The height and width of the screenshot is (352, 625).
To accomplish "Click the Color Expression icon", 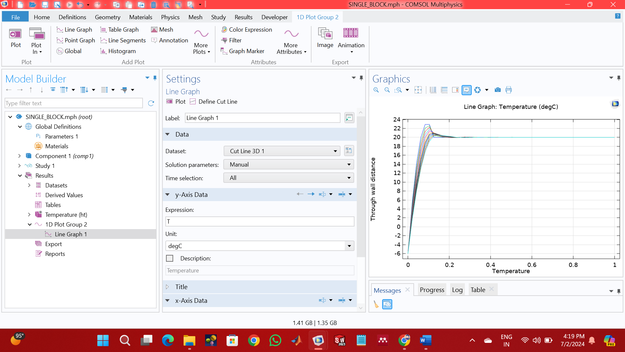I will coord(224,30).
